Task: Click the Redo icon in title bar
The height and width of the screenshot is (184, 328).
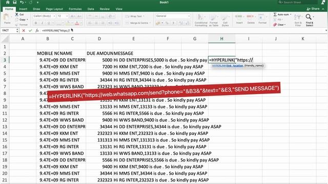Action: [x=31, y=2]
